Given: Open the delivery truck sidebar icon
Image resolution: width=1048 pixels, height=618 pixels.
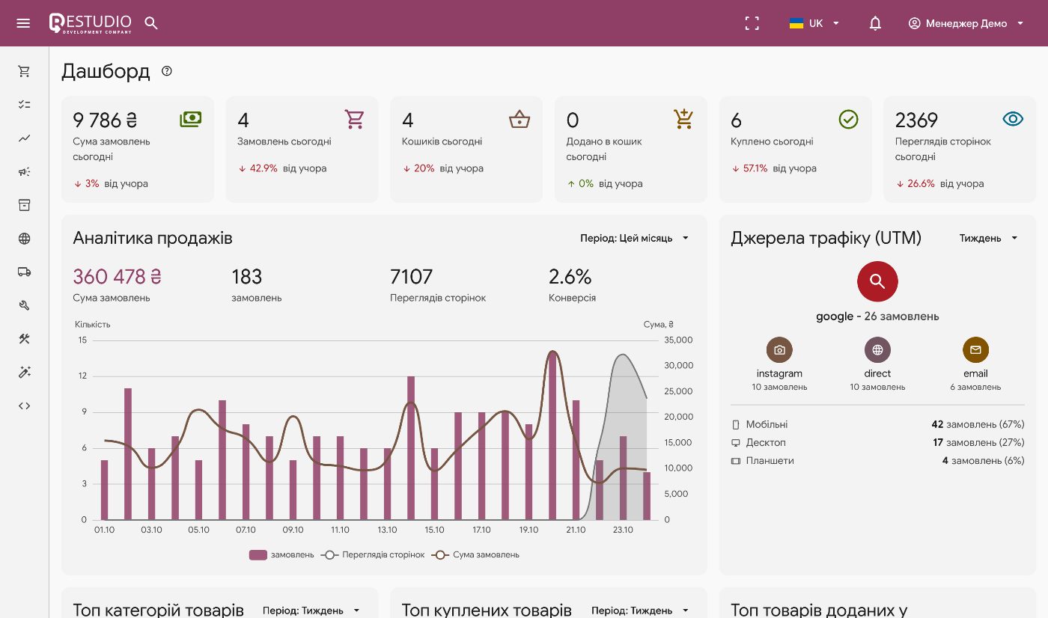Looking at the screenshot, I should coord(25,272).
